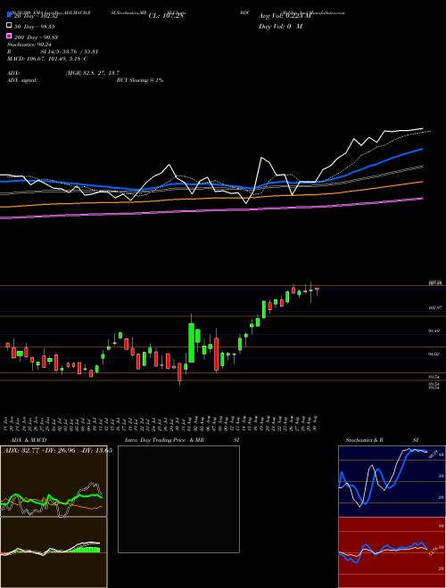This screenshot has width=446, height=588.
Task: Click the blue 20 Day legend swatch
Action: pos(10,15)
